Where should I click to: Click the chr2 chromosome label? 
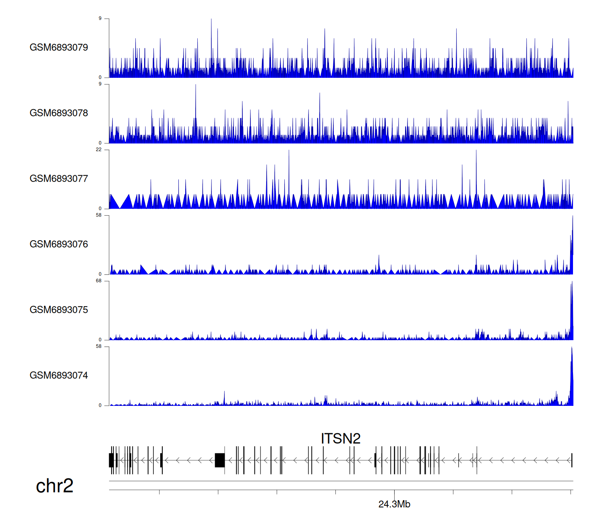(x=54, y=486)
